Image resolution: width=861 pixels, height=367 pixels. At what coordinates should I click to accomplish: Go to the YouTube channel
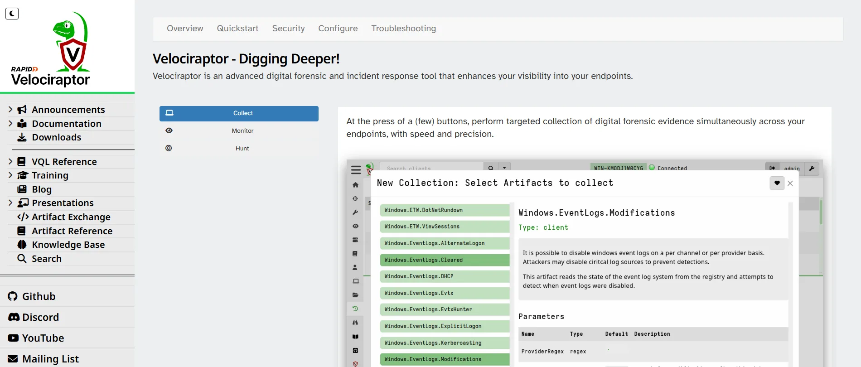[x=43, y=338]
